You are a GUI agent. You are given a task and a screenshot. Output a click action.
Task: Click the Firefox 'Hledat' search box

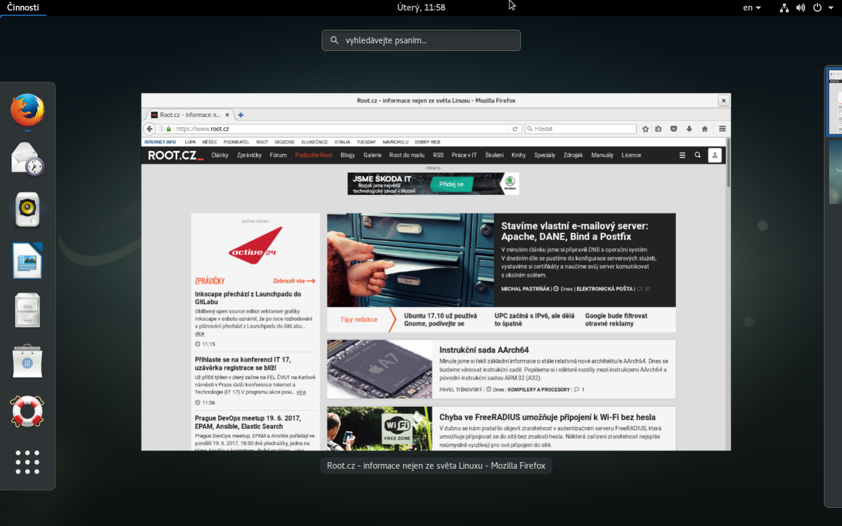point(580,129)
